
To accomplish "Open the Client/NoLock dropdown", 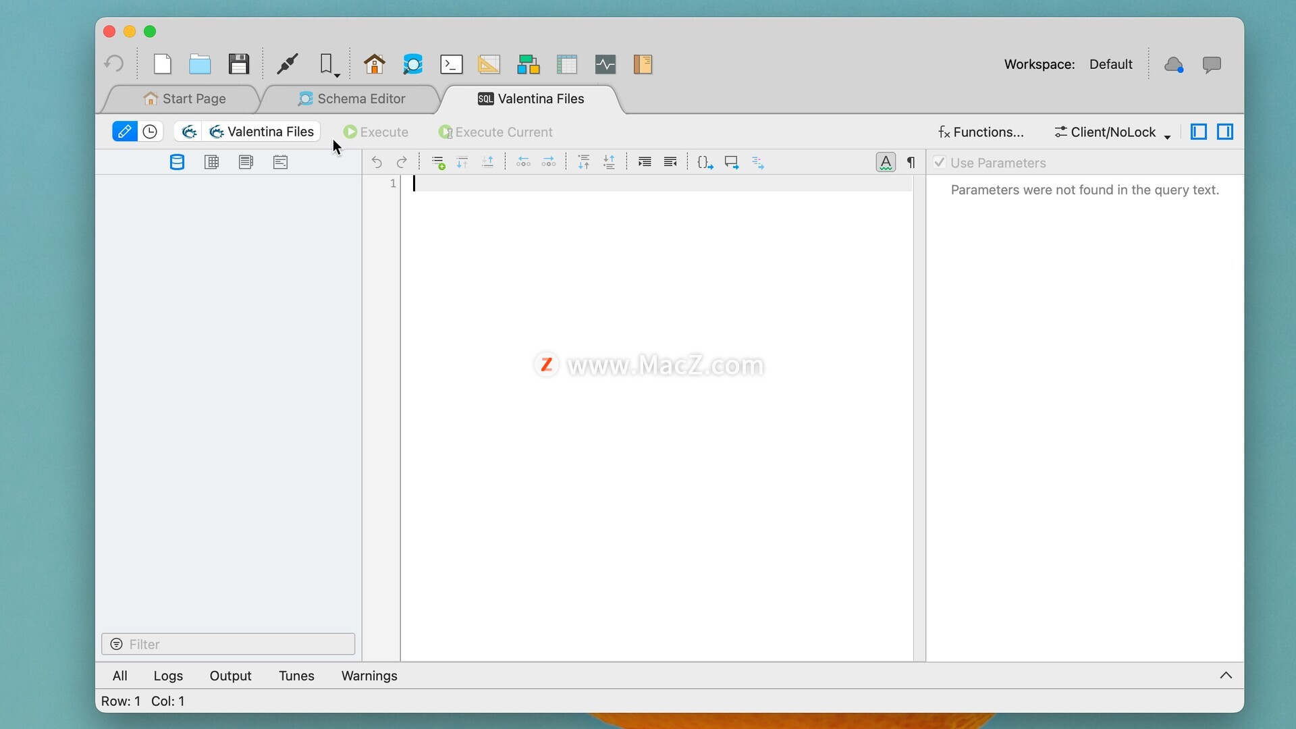I will coord(1112,132).
